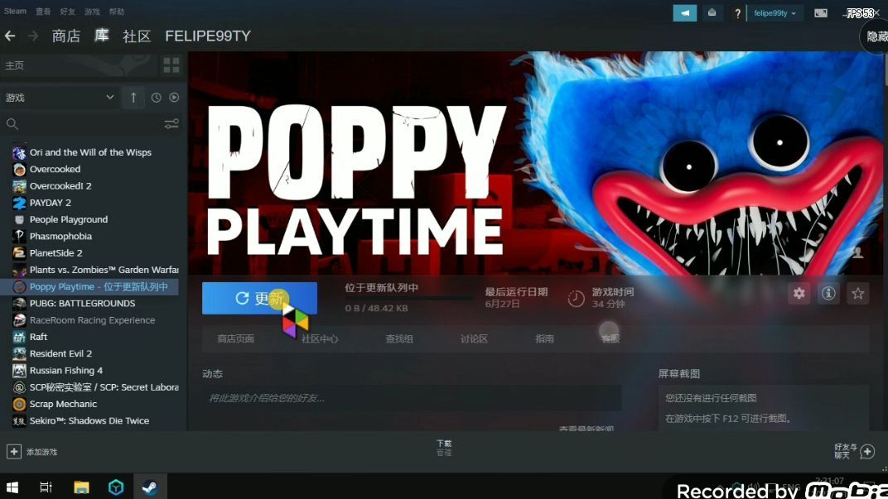Image resolution: width=888 pixels, height=499 pixels.
Task: Go forward with the right arrow
Action: point(33,36)
